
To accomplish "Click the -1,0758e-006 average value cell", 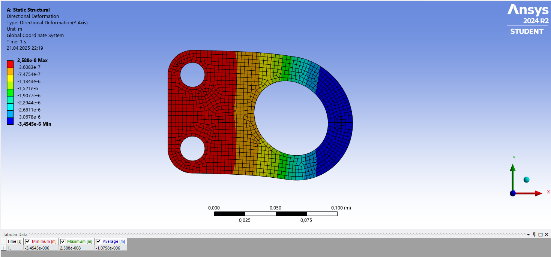I will 111,248.
